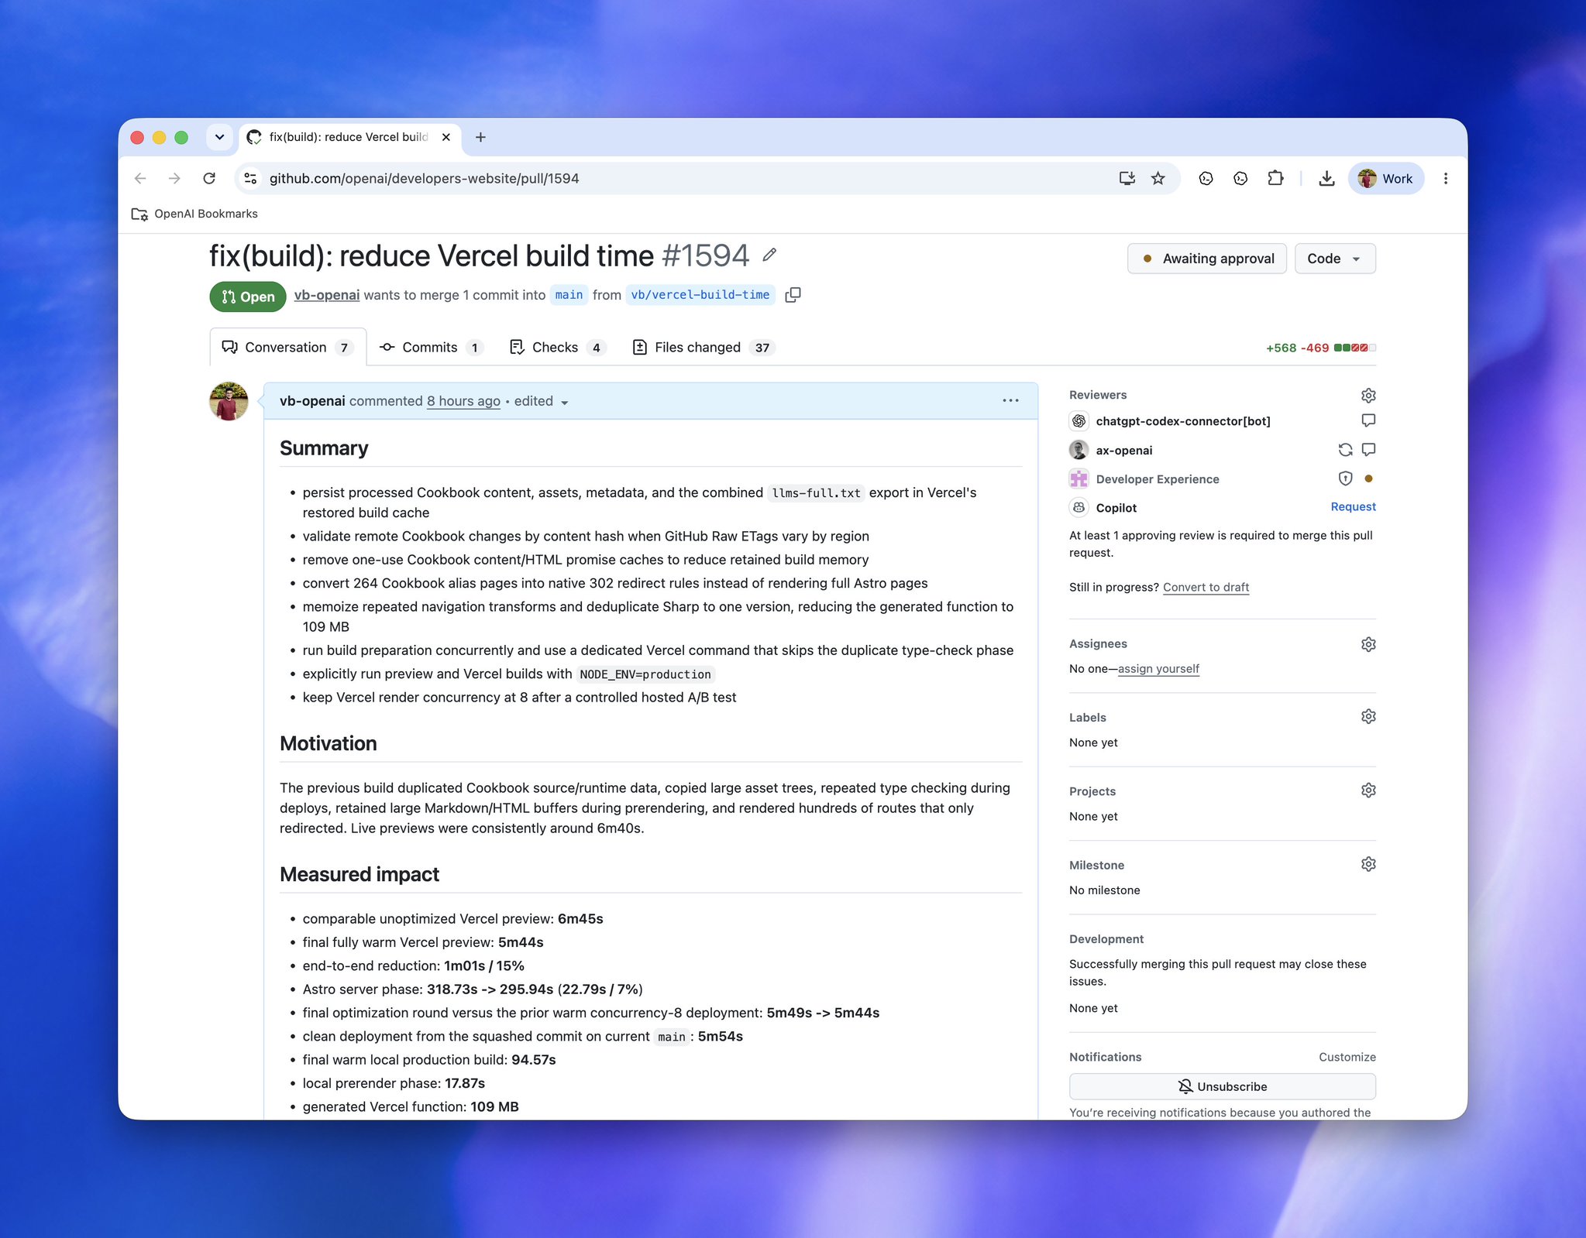Open browser extensions puzzle icon
The height and width of the screenshot is (1238, 1586).
click(x=1275, y=178)
